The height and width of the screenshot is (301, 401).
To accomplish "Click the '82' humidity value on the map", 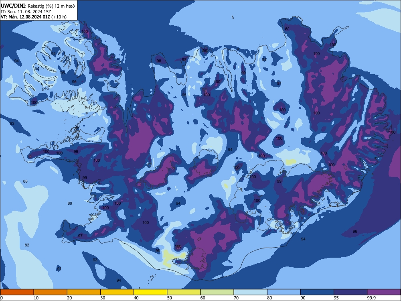I will coord(27,245).
